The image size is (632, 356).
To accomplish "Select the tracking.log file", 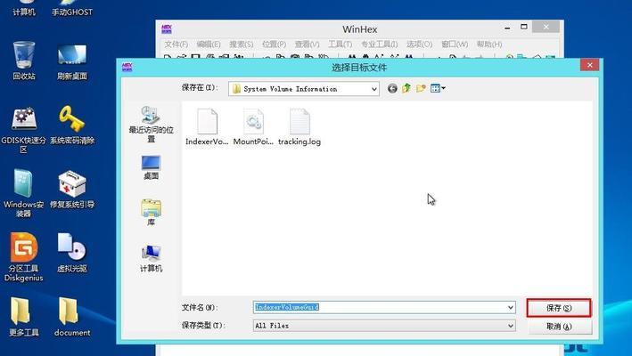I will [x=300, y=126].
